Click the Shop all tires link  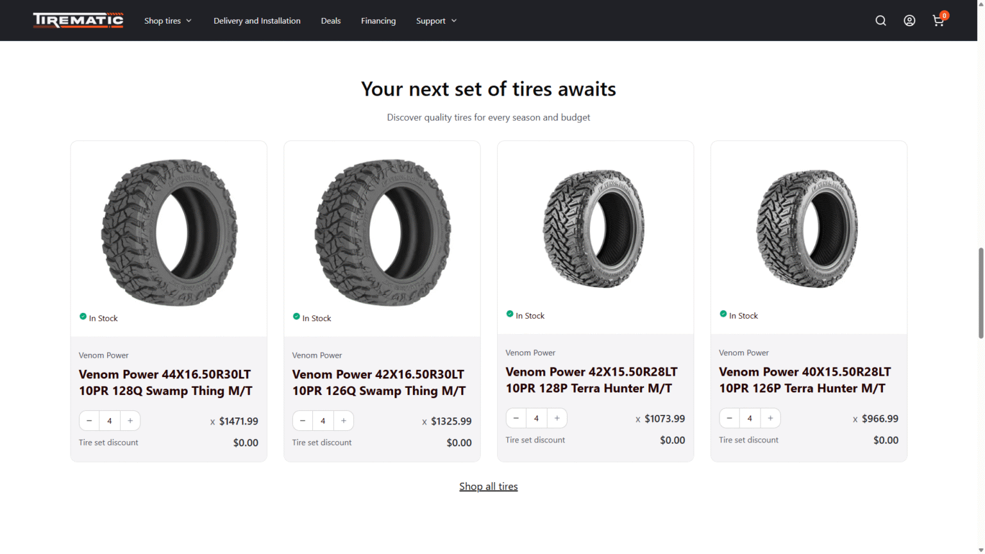[x=488, y=487]
